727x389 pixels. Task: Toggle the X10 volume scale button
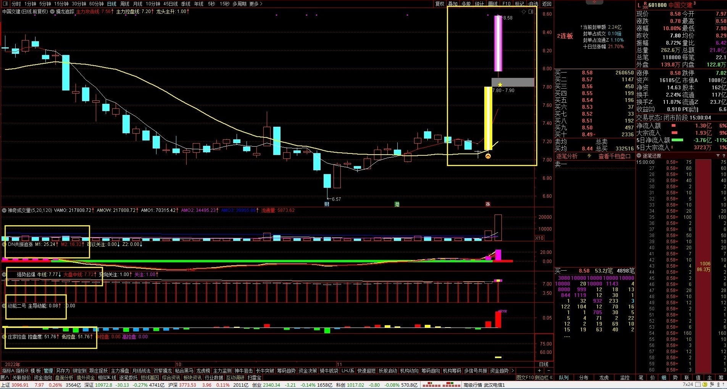tap(539, 238)
